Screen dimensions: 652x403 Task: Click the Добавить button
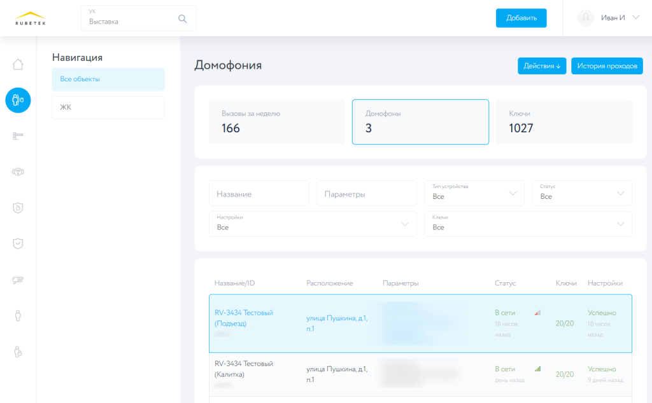click(x=521, y=18)
